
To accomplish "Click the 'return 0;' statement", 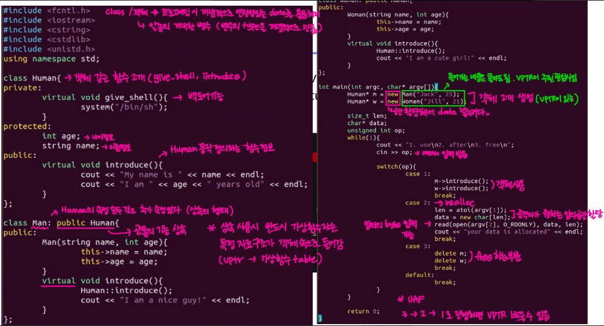I will coord(363,312).
